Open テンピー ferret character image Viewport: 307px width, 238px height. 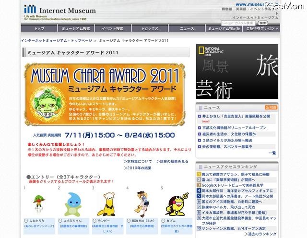[107, 204]
